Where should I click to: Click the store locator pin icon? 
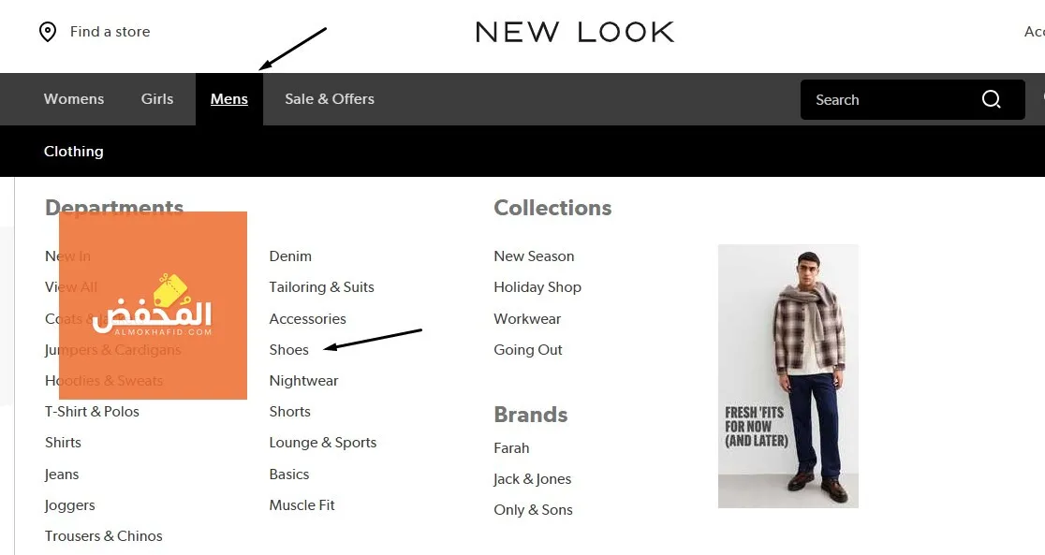click(x=48, y=31)
